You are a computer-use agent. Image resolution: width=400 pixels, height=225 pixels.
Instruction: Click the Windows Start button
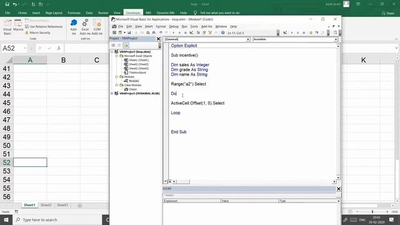tap(6, 219)
